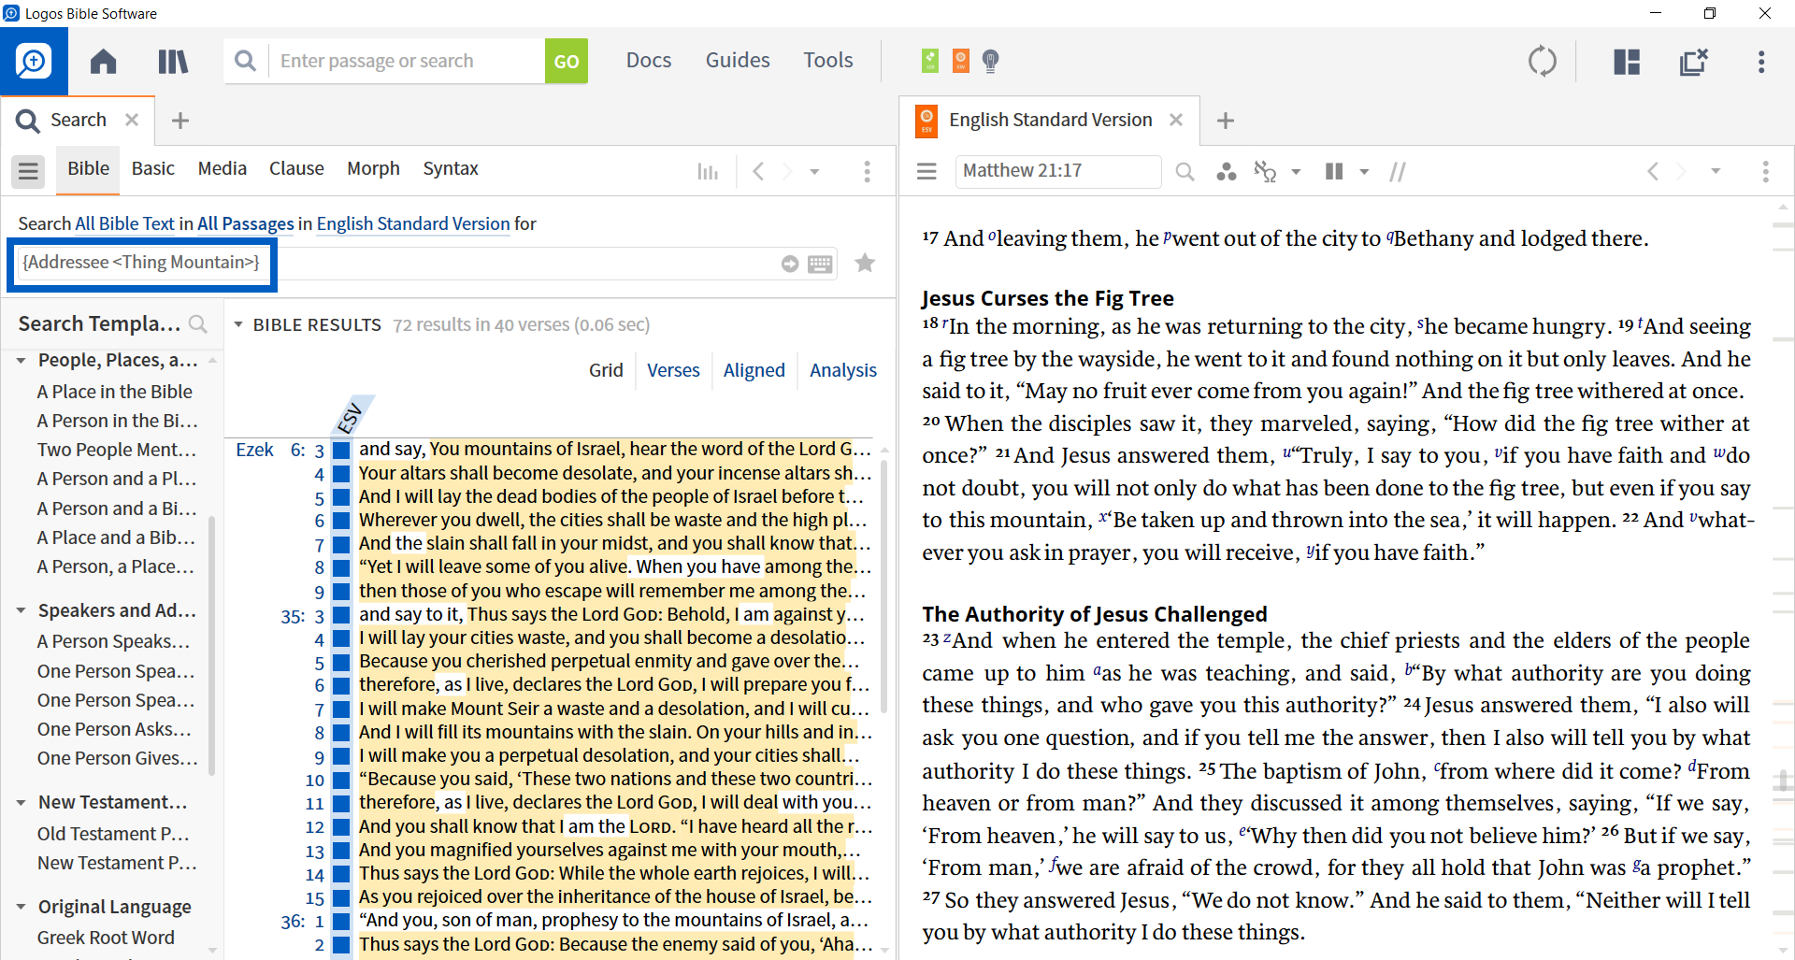Viewport: 1795px width, 960px height.
Task: Open interlinear options dropdown arrow
Action: pyautogui.click(x=1296, y=172)
